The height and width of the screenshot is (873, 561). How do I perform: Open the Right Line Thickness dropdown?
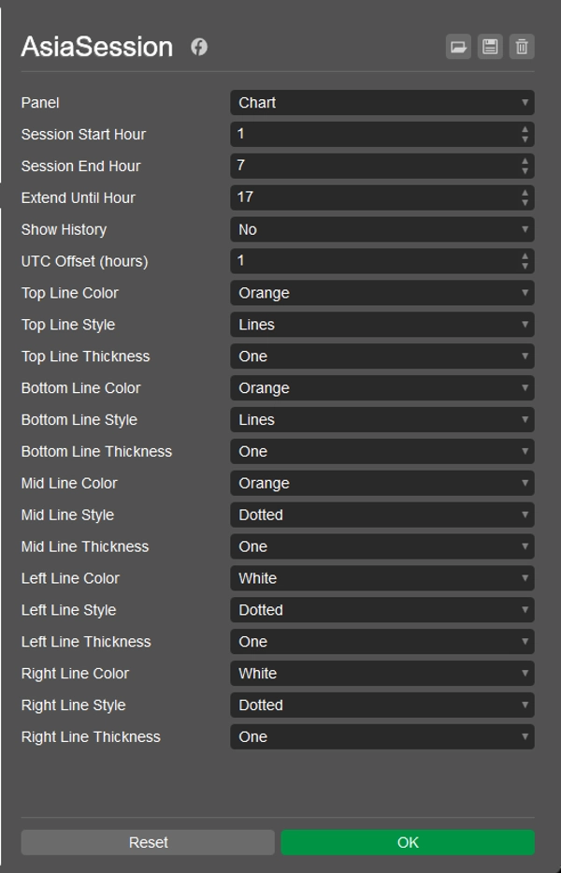[x=381, y=736]
